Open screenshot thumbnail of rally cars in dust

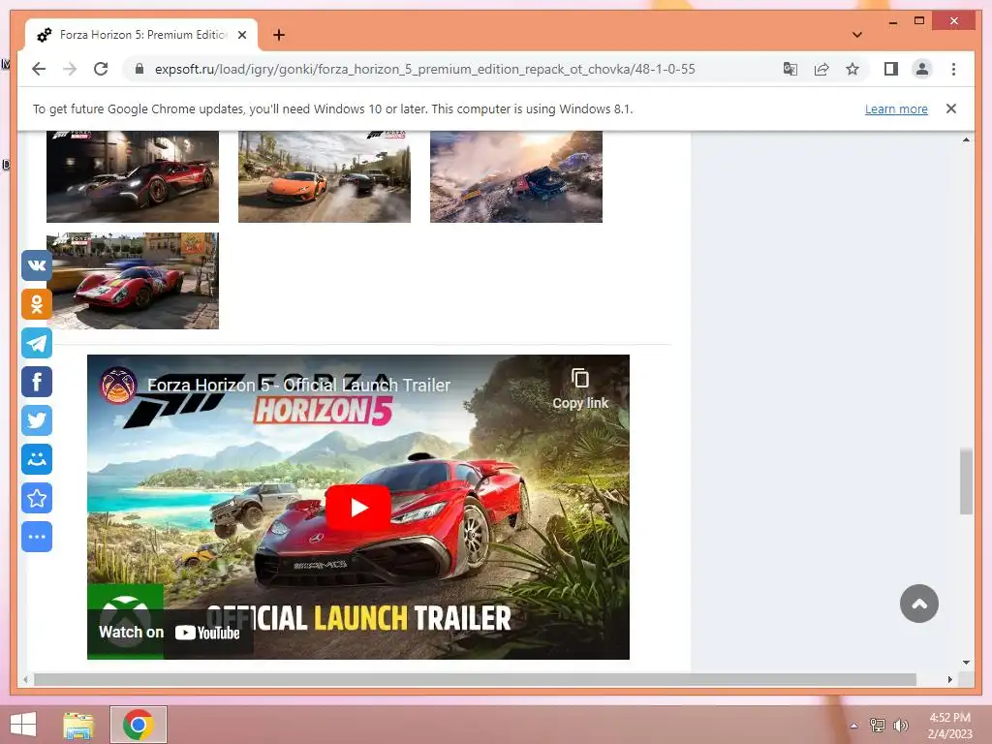click(516, 176)
